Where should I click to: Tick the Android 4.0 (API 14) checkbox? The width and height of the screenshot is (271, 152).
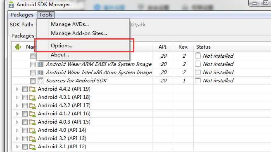click(25, 131)
